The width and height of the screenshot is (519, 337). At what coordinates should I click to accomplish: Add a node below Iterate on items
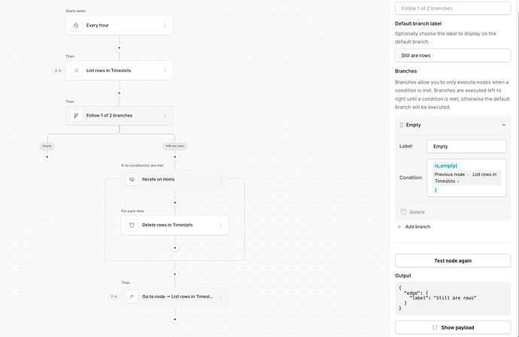175,202
